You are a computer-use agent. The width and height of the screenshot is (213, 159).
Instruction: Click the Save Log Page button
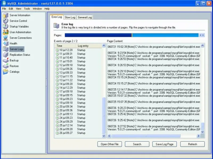click(165, 144)
